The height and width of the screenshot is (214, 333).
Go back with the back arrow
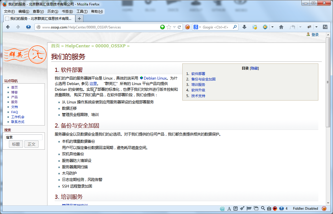pos(8,27)
